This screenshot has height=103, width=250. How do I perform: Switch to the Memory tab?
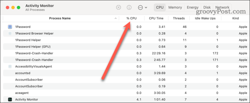point(175,7)
